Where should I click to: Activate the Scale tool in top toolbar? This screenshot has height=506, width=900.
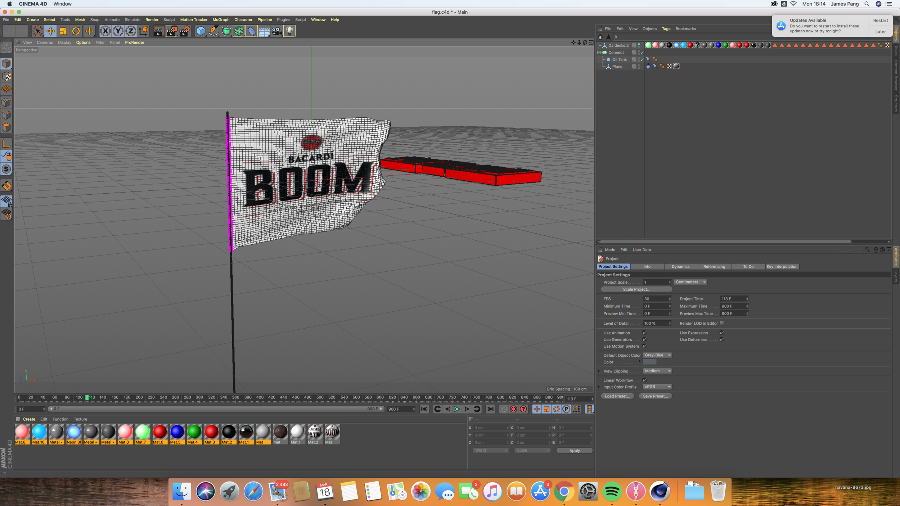(x=63, y=31)
